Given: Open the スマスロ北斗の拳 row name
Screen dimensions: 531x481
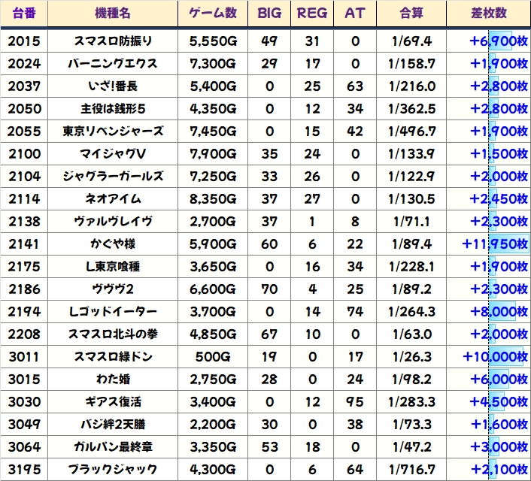Looking at the screenshot, I should pos(113,334).
